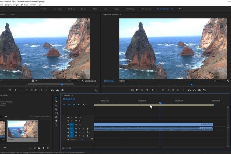Select the Ripple Edit tool

click(56, 105)
